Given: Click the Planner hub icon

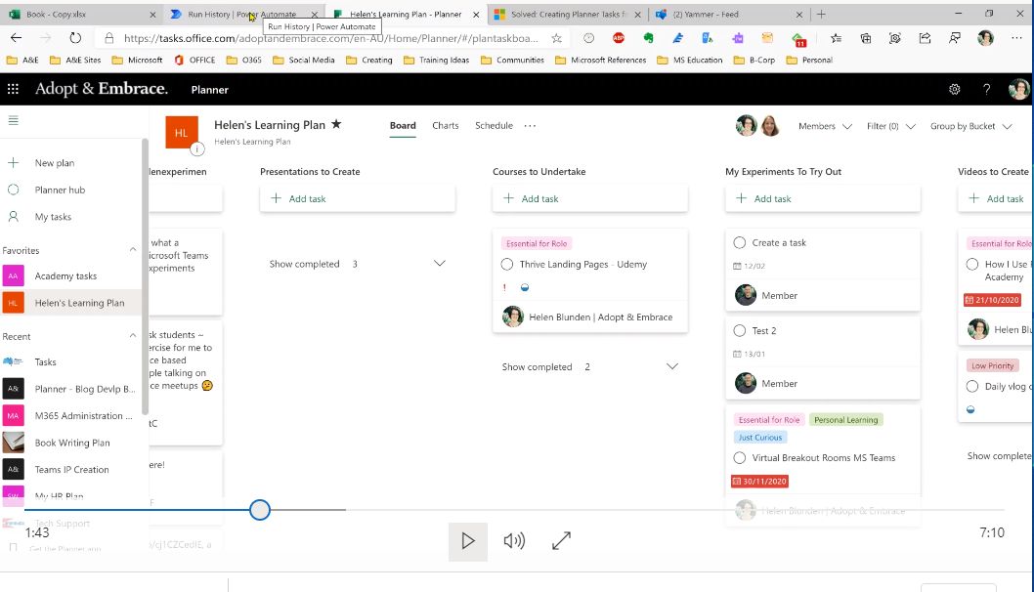Looking at the screenshot, I should pyautogui.click(x=13, y=190).
